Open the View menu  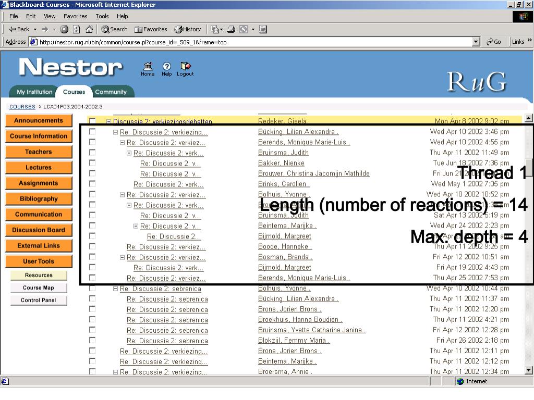point(50,16)
